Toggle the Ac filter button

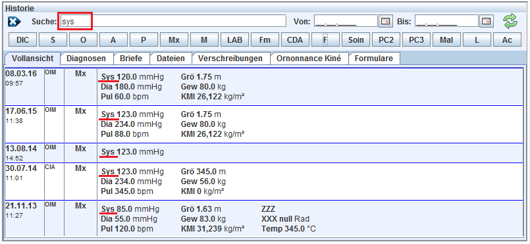point(507,40)
